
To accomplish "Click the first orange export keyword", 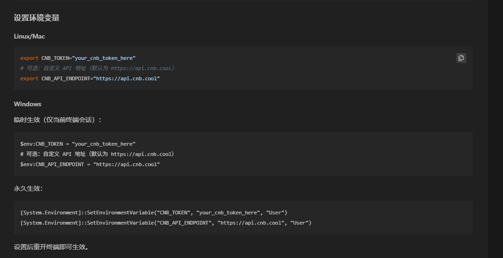I will [x=29, y=58].
